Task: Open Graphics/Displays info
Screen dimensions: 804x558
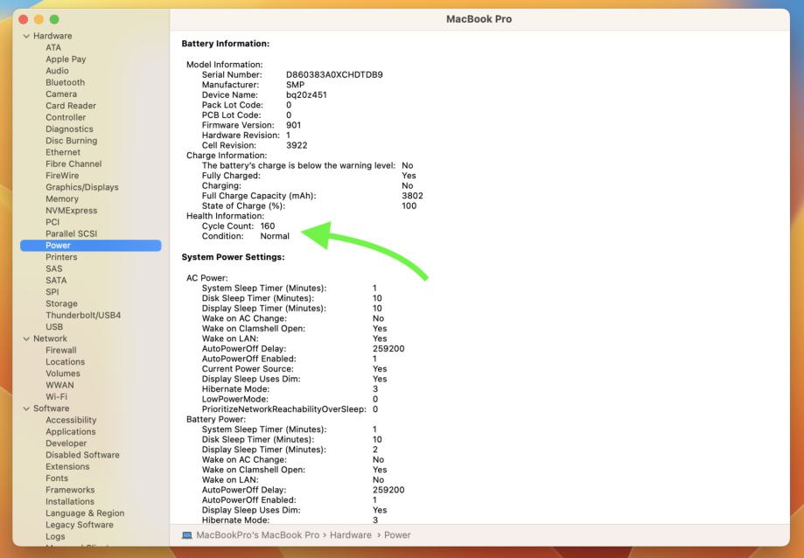Action: [x=82, y=187]
